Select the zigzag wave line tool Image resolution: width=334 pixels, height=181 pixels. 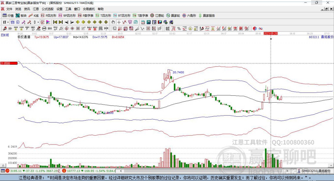point(142,28)
